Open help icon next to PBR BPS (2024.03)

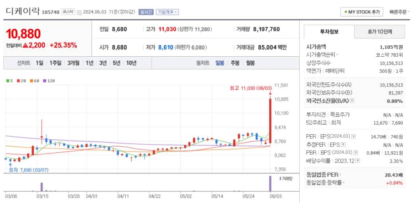pos(356,153)
